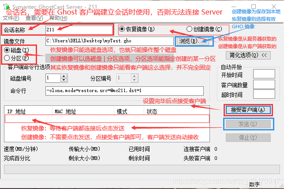284x189 pixels.
Task: Click the transfer progress bar
Action: pyautogui.click(x=142, y=169)
